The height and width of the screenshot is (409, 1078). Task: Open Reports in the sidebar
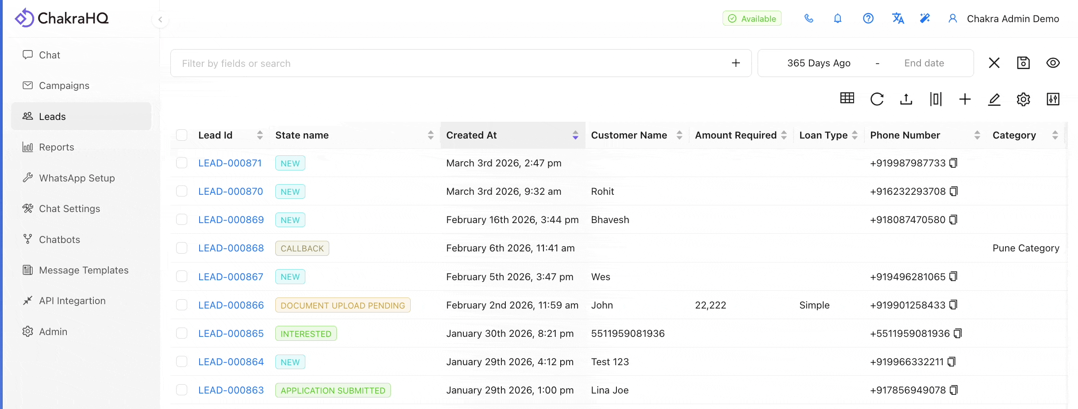tap(56, 147)
